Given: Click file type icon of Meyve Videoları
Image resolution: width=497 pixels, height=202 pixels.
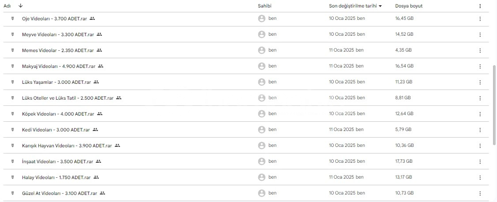Looking at the screenshot, I should click(13, 34).
